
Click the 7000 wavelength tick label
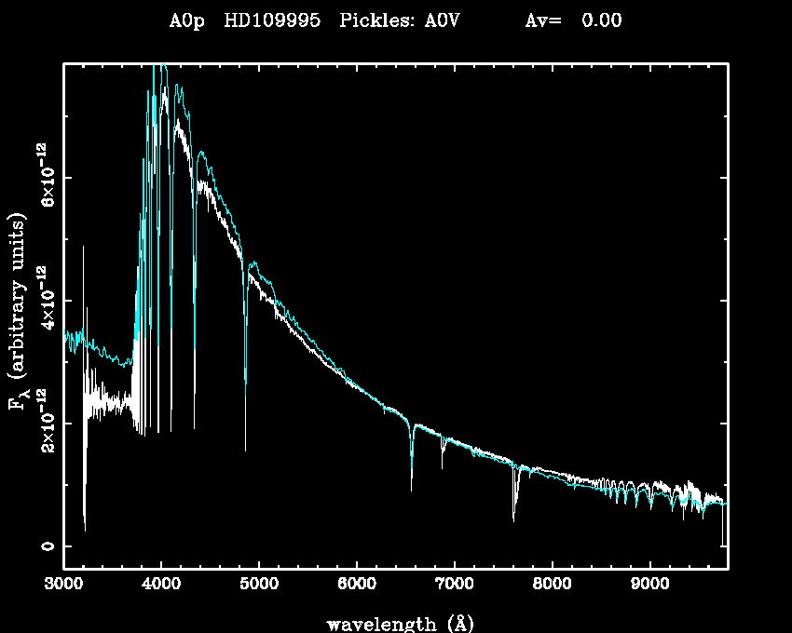click(x=454, y=585)
